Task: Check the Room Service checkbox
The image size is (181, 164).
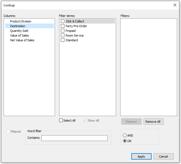Action: click(x=63, y=35)
